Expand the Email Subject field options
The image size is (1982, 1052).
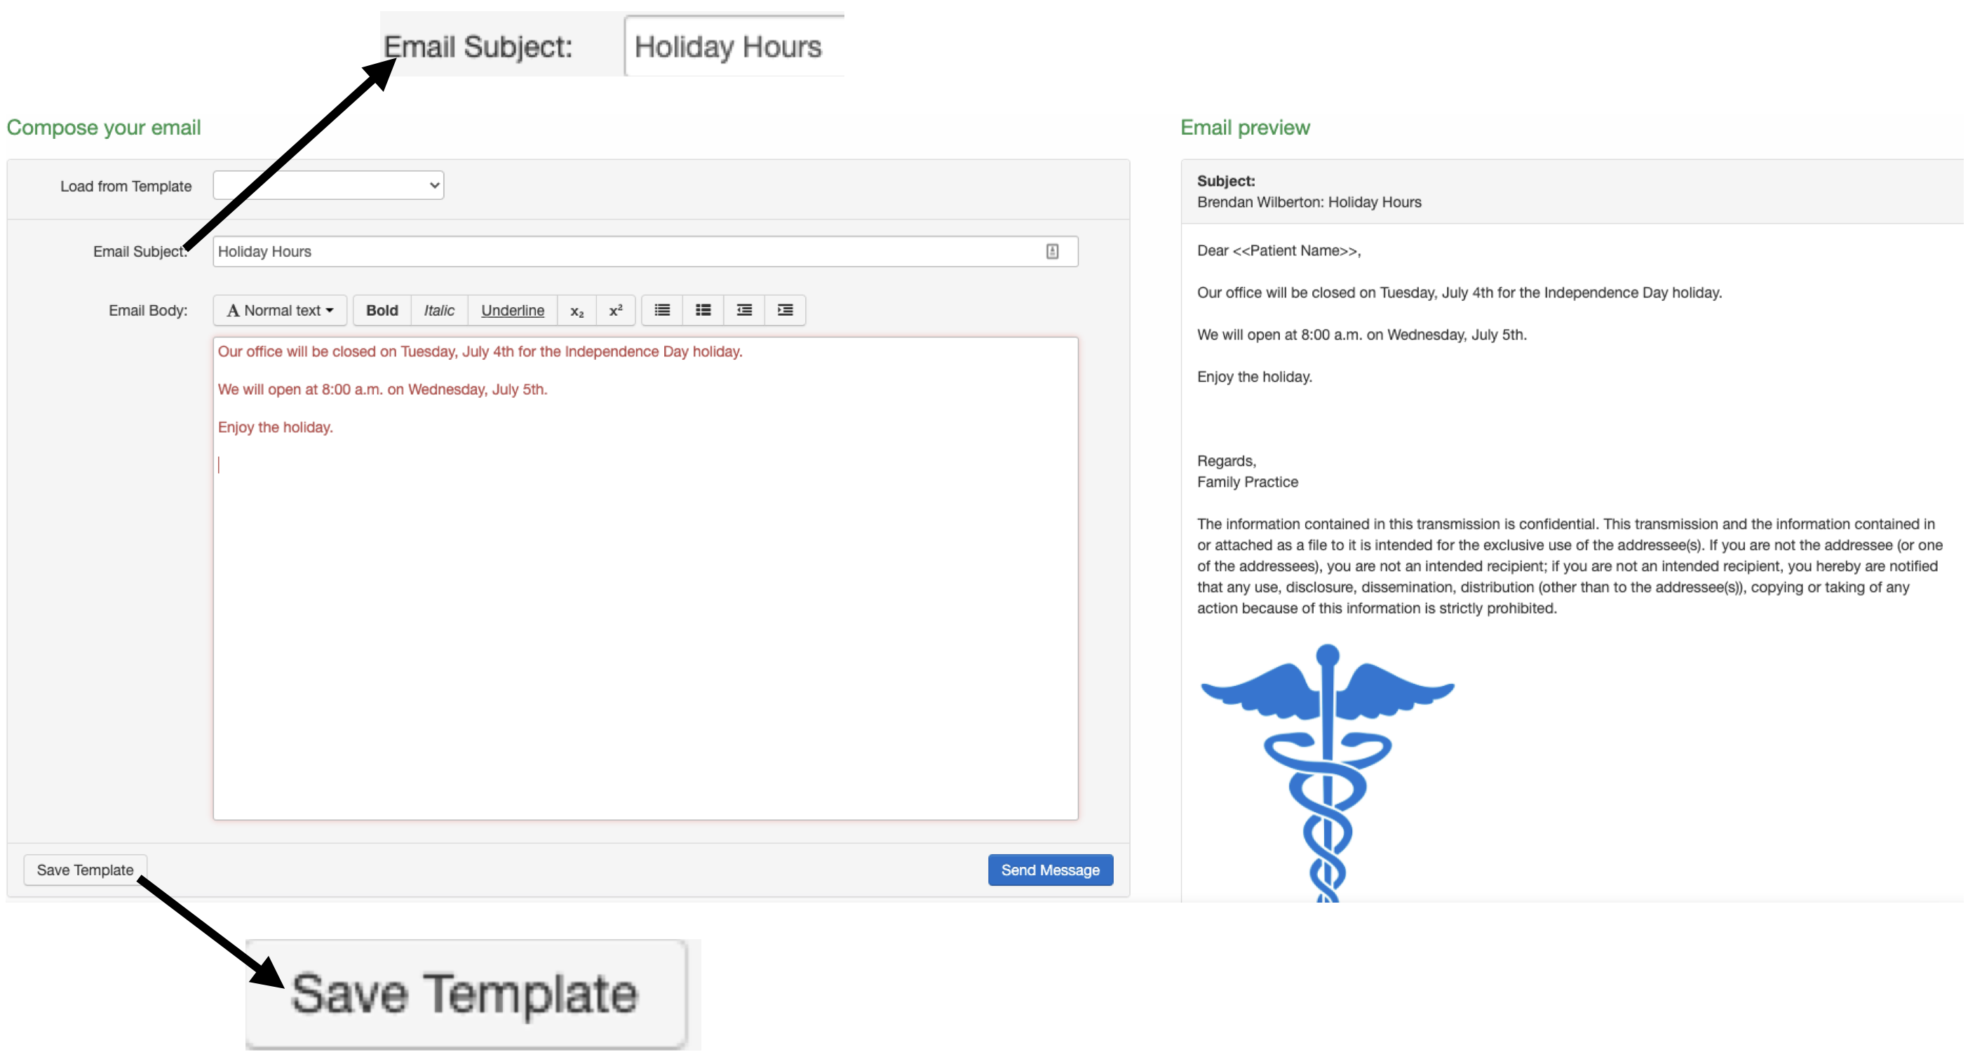pos(1056,250)
